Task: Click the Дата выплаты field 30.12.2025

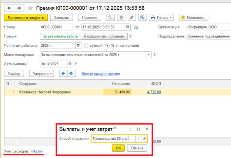Action: tap(54, 64)
